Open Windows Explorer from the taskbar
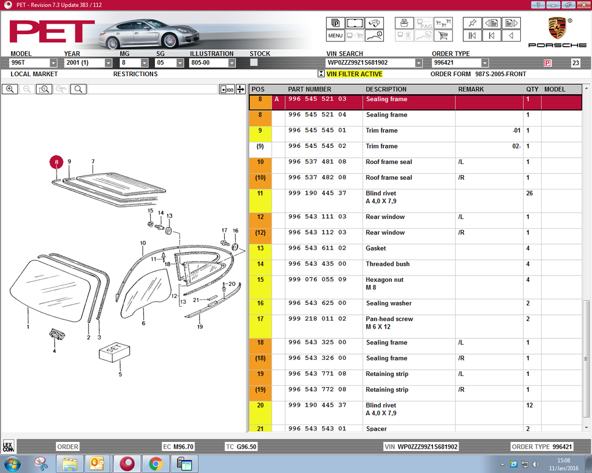The width and height of the screenshot is (592, 473). (x=69, y=464)
